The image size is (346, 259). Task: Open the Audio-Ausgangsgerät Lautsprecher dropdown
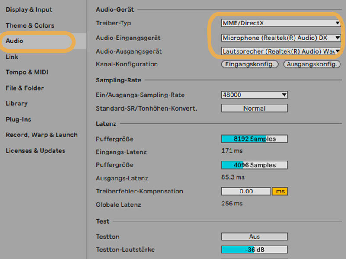click(281, 51)
